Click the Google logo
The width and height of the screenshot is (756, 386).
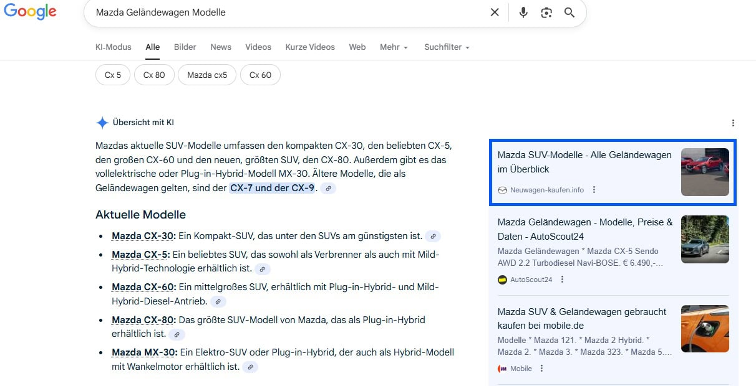(30, 11)
